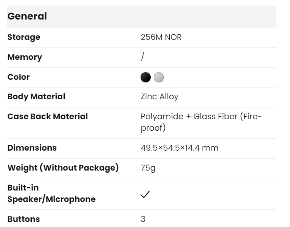Click the Weight (Without Package) label
The height and width of the screenshot is (227, 290).
click(x=63, y=168)
